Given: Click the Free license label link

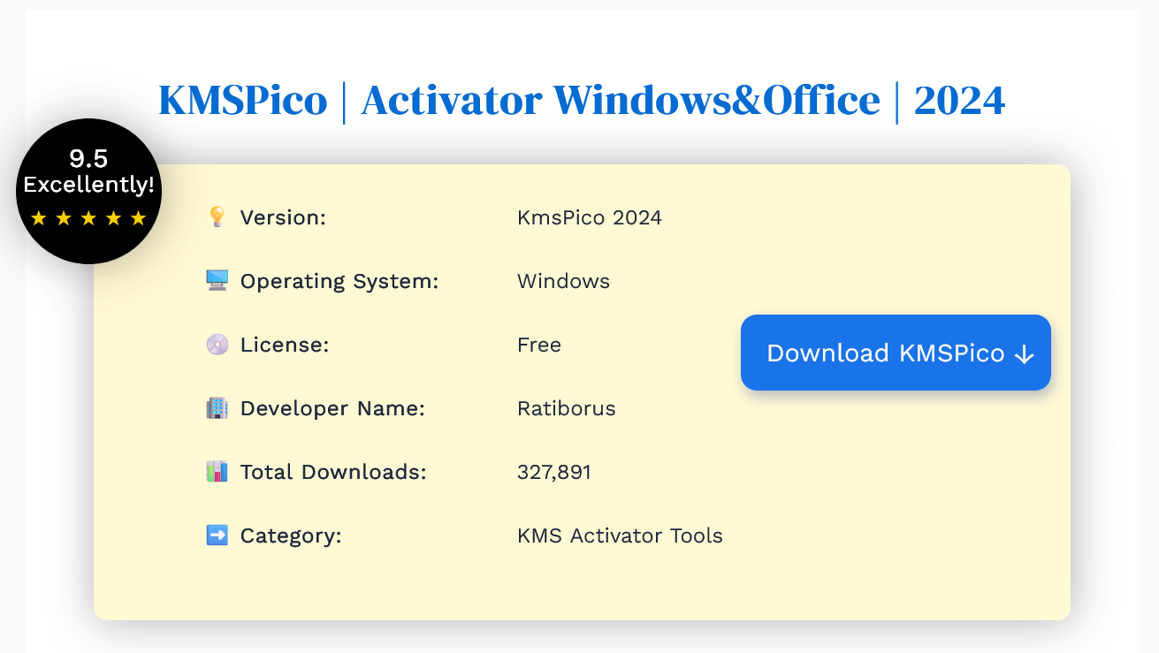Looking at the screenshot, I should click(x=539, y=344).
